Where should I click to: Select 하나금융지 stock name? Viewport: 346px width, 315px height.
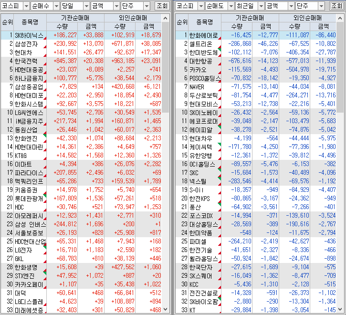pos(30,78)
